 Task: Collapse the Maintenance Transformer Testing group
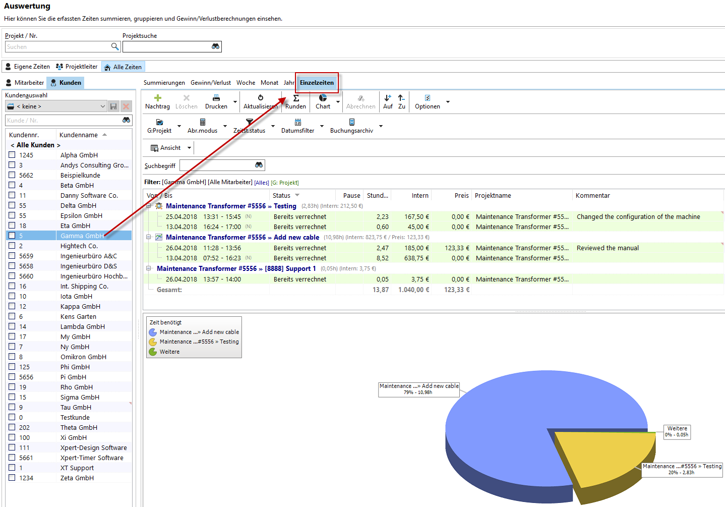click(x=149, y=206)
